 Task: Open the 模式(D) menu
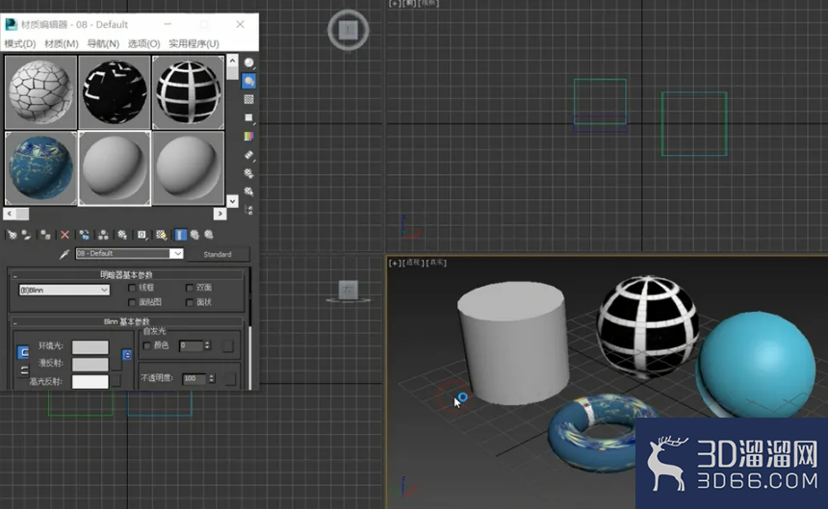(20, 43)
